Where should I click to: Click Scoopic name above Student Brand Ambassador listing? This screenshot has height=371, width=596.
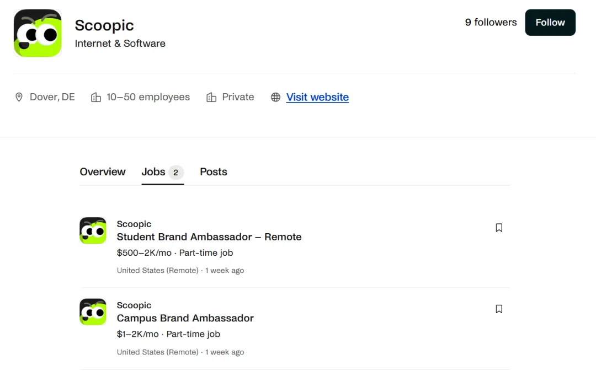134,224
